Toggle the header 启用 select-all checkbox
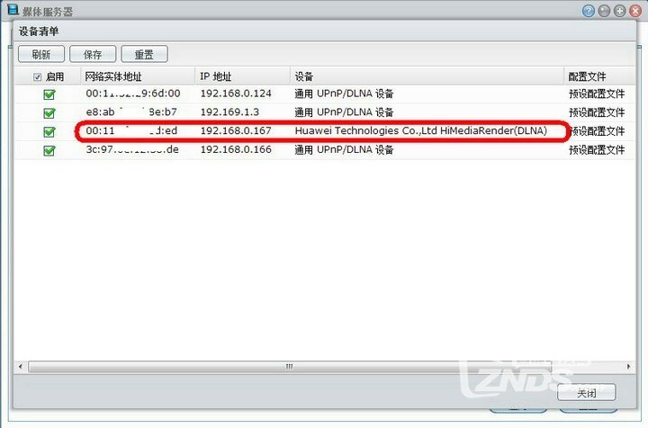Viewport: 648px width, 428px height. (x=37, y=76)
